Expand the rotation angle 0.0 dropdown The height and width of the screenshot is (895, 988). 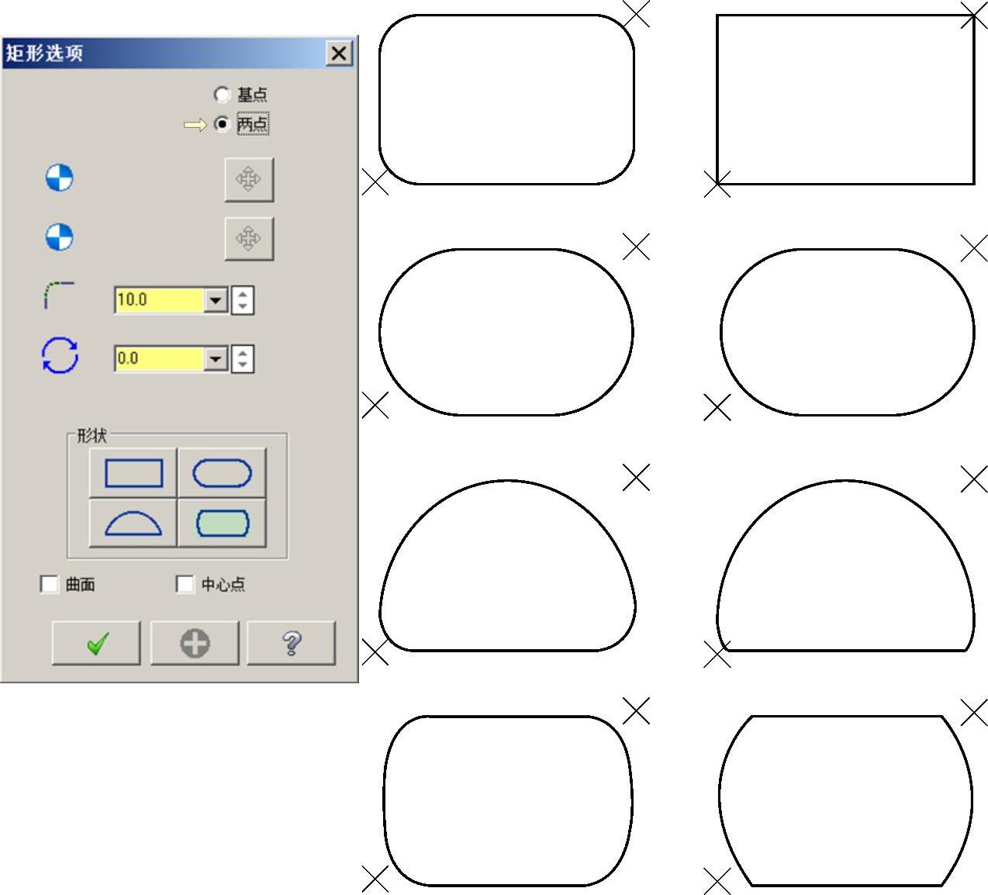coord(216,358)
